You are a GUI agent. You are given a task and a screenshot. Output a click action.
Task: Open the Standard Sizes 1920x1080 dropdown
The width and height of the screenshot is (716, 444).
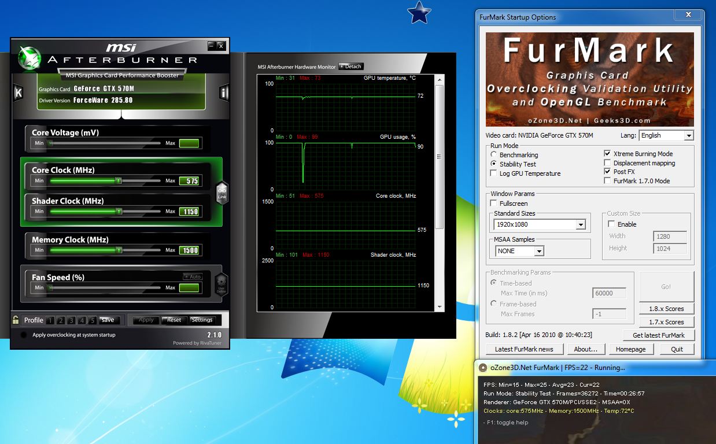tap(540, 224)
